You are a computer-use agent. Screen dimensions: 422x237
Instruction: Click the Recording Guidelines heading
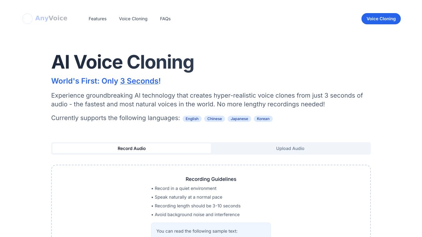211,179
